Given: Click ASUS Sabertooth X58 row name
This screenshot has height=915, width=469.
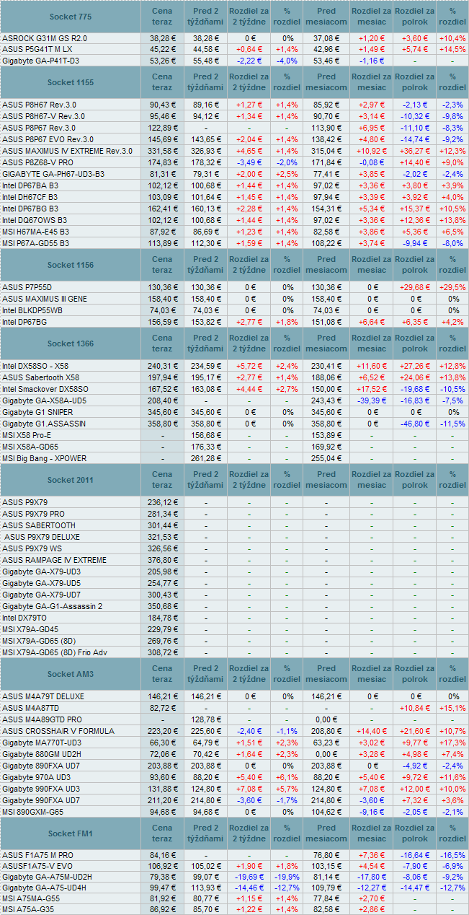Looking at the screenshot, I should (x=41, y=377).
